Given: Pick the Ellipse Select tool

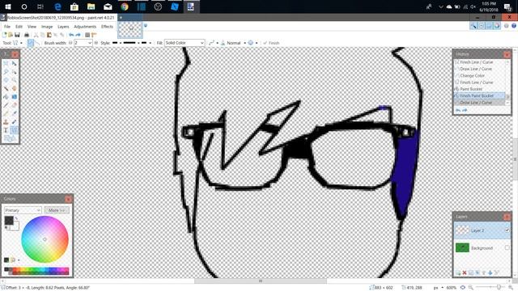Looking at the screenshot, I should coord(6,80).
